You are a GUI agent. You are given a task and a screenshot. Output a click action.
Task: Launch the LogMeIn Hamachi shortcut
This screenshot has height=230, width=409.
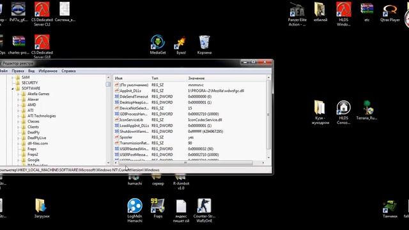(x=135, y=210)
